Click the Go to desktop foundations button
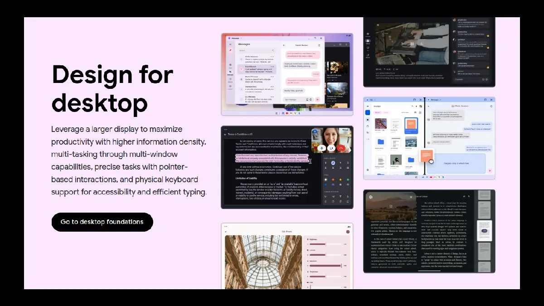The width and height of the screenshot is (544, 306). (x=102, y=222)
